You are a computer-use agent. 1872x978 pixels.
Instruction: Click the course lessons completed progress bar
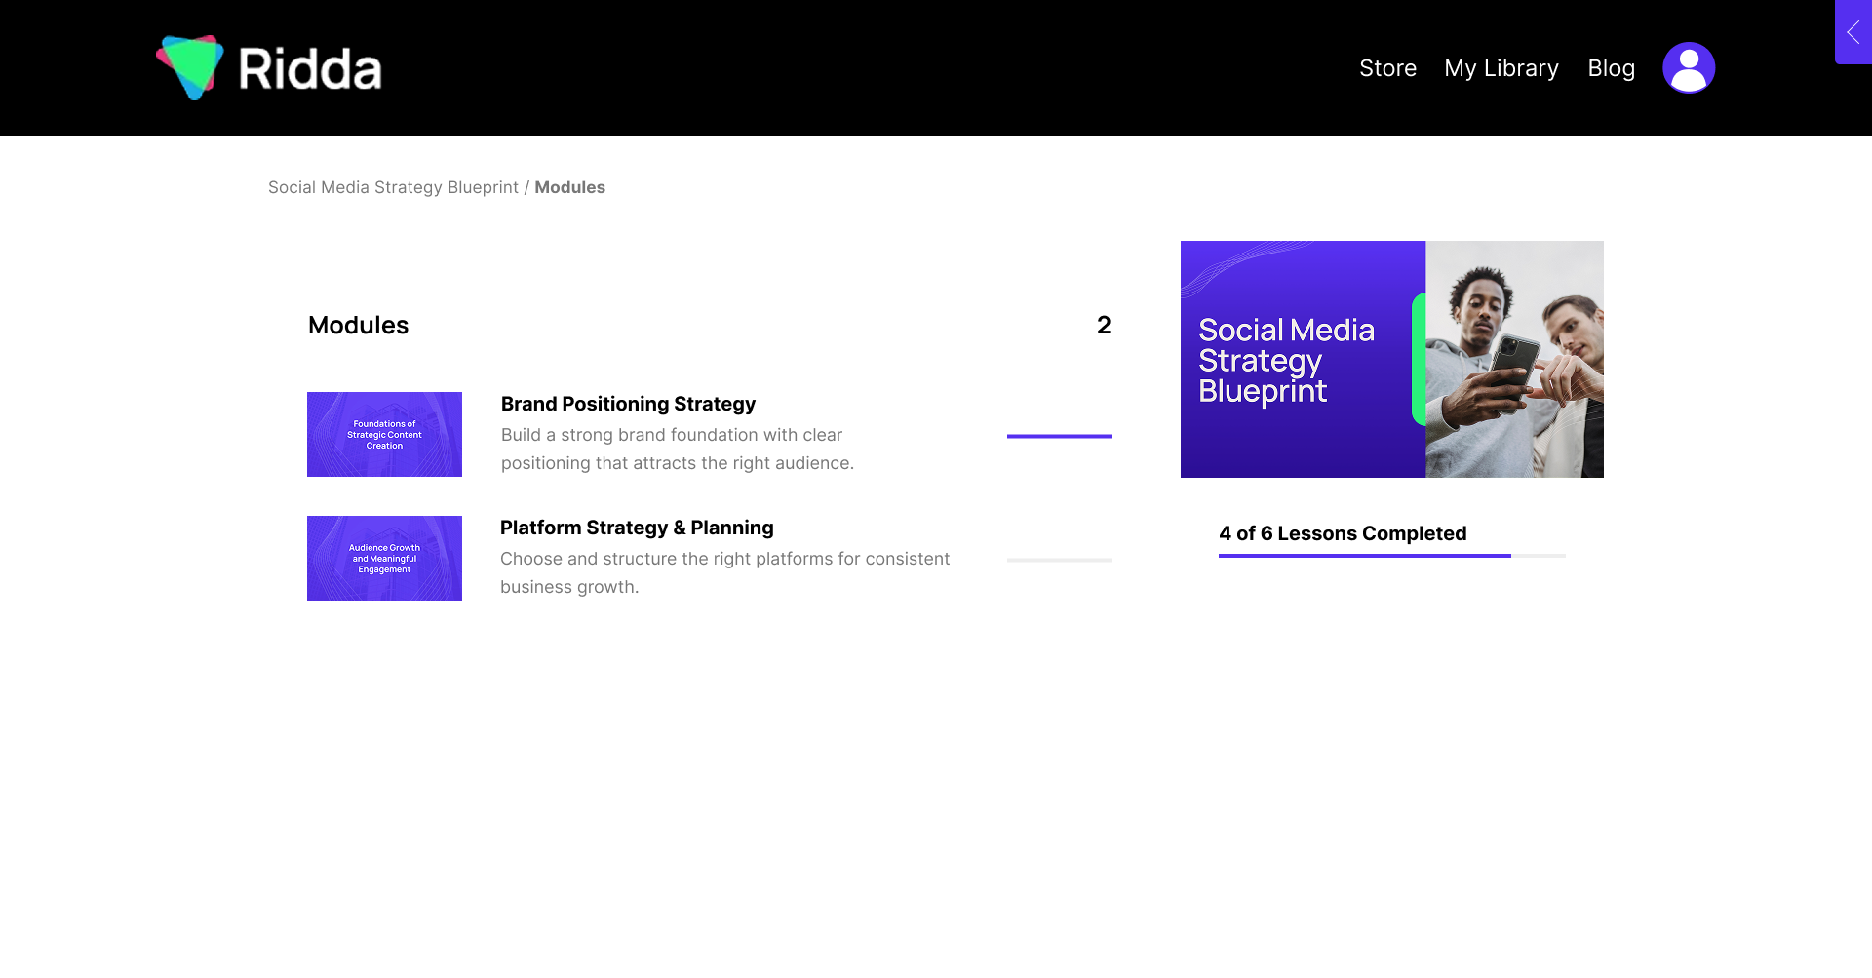point(1391,556)
